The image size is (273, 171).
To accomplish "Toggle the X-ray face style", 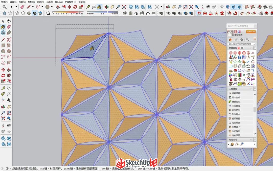I will click(5, 13).
